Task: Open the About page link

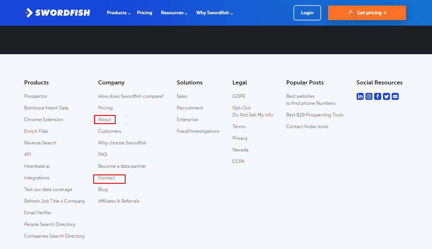Action: point(105,119)
